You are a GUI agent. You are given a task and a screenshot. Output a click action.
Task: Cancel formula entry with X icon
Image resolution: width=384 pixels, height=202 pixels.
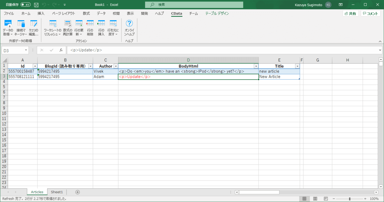42,50
